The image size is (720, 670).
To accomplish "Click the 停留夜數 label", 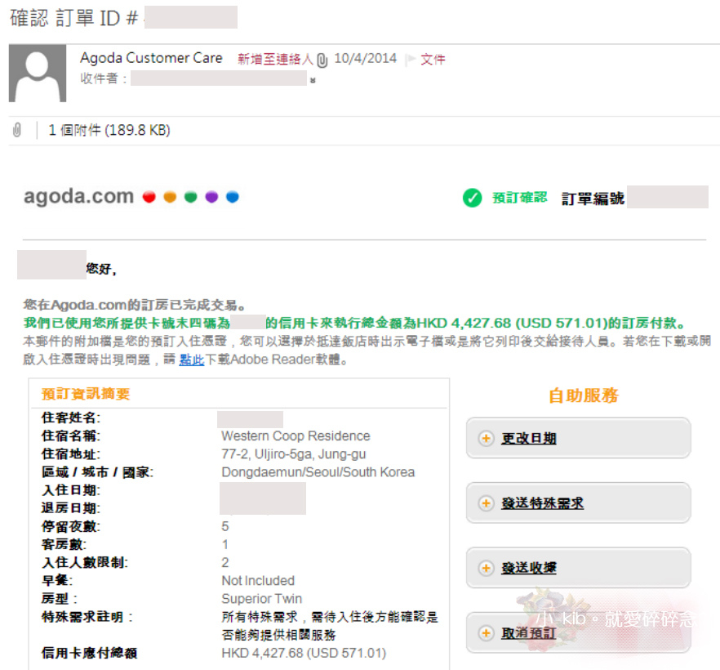I will 71,526.
